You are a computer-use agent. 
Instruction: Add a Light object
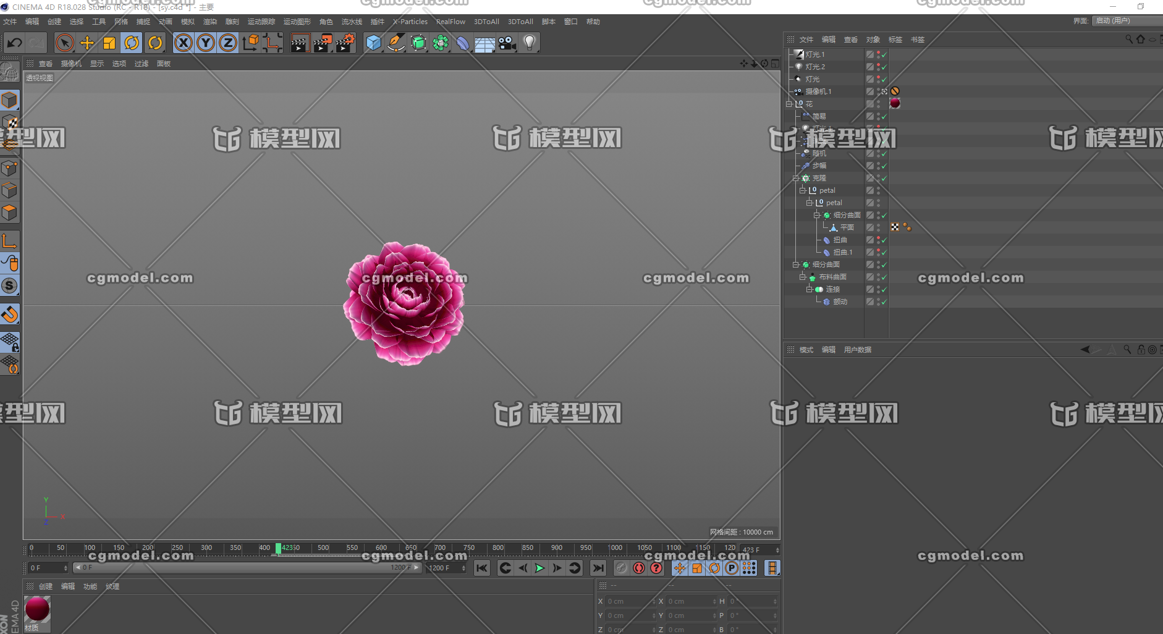coord(530,43)
